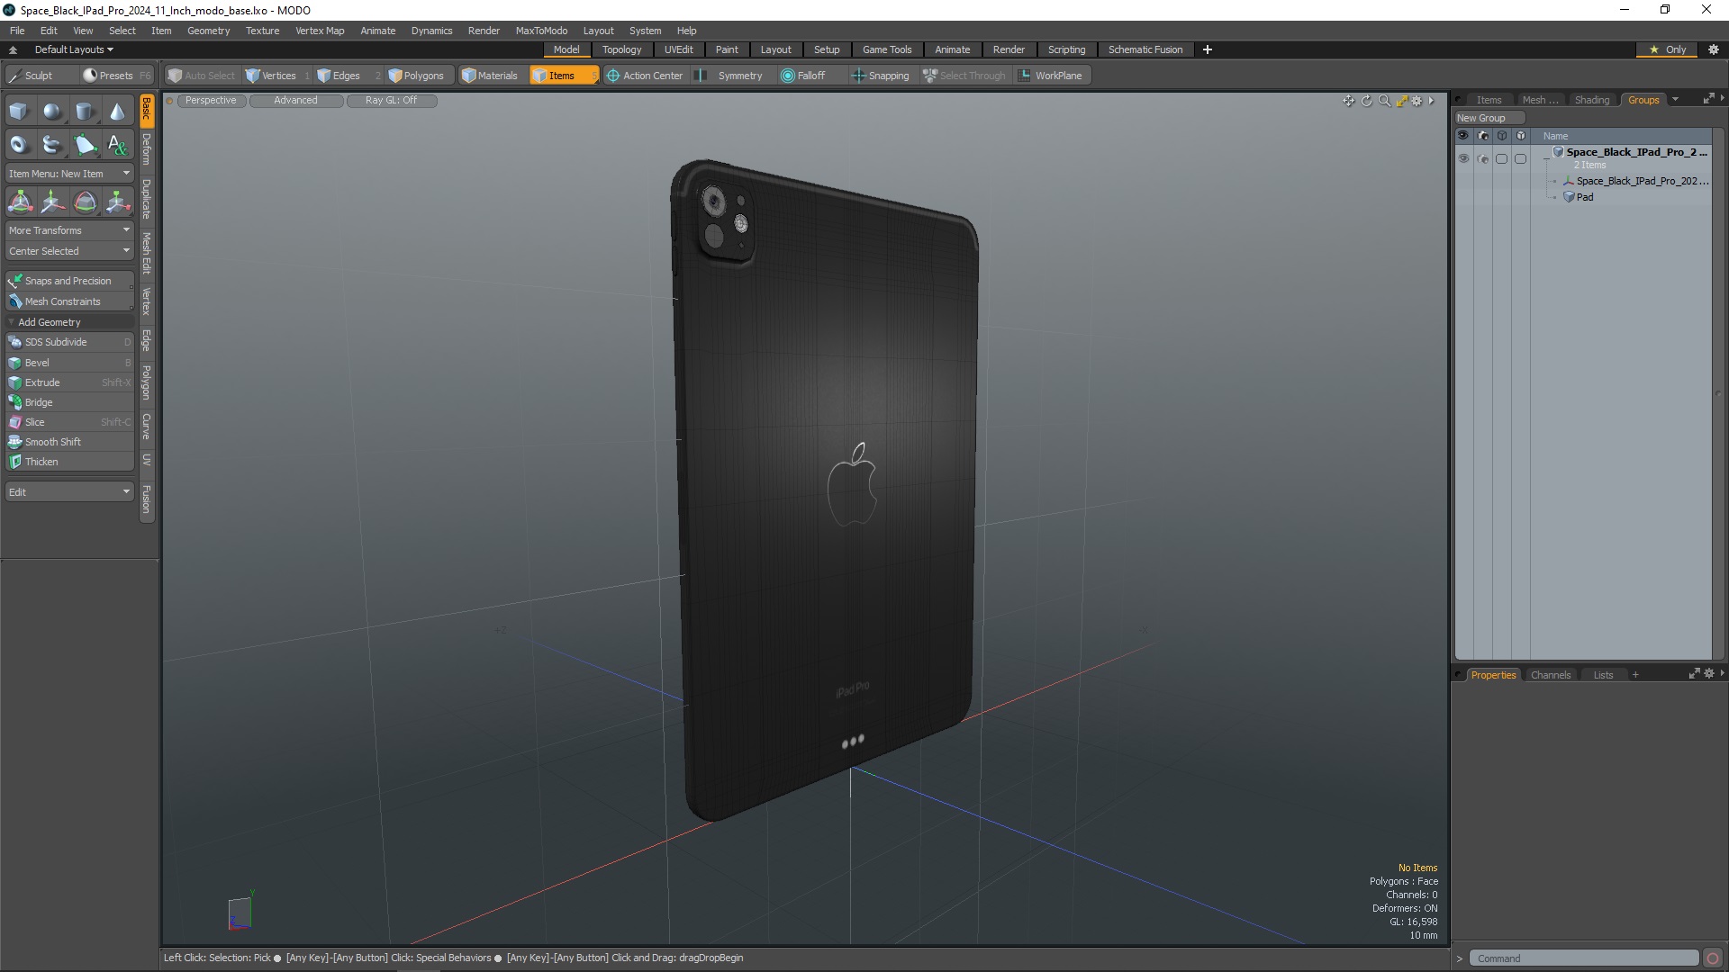Click the viewport rotate icon
Screen dimensions: 1729x972
[1366, 101]
